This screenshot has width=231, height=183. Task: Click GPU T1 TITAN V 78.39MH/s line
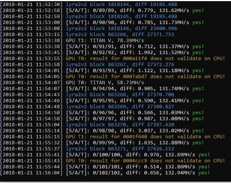coord(72,41)
